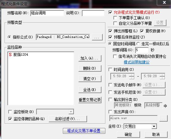171x139 pixels.
Task: Click the 预警间隔 seconds field
Action: [x=142, y=50]
